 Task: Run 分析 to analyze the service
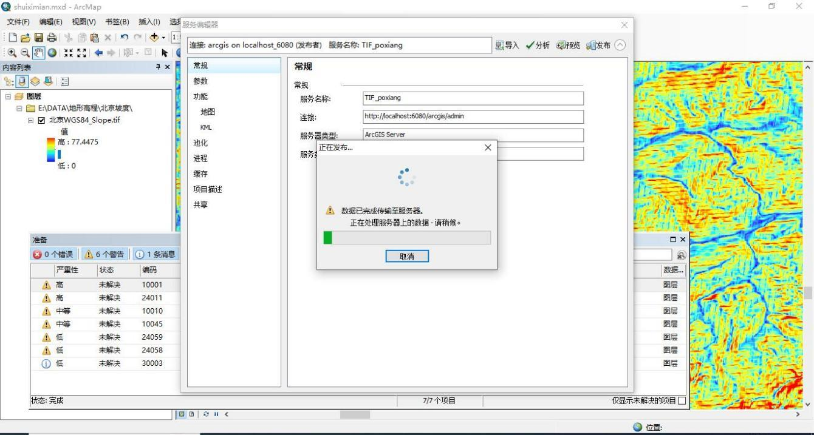tap(538, 45)
